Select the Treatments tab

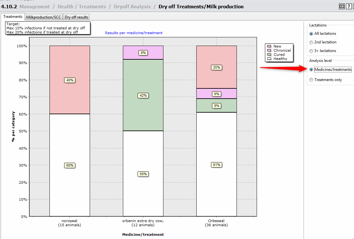[x=13, y=17]
